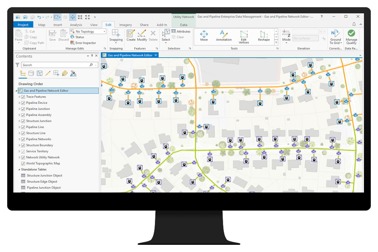Image resolution: width=378 pixels, height=252 pixels.
Task: Collapse the Standalone Tables group
Action: click(x=19, y=169)
